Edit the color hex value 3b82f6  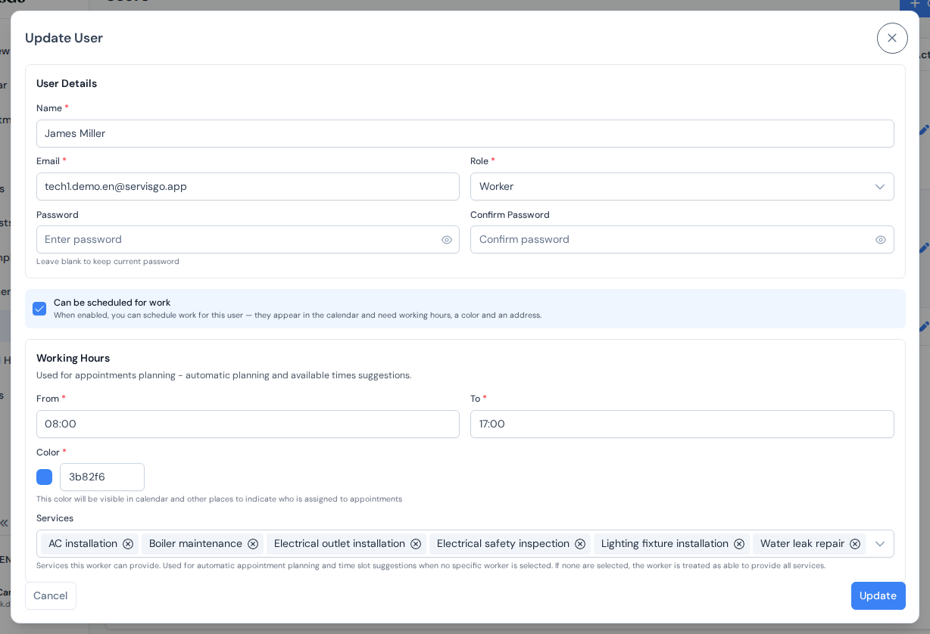pos(102,477)
